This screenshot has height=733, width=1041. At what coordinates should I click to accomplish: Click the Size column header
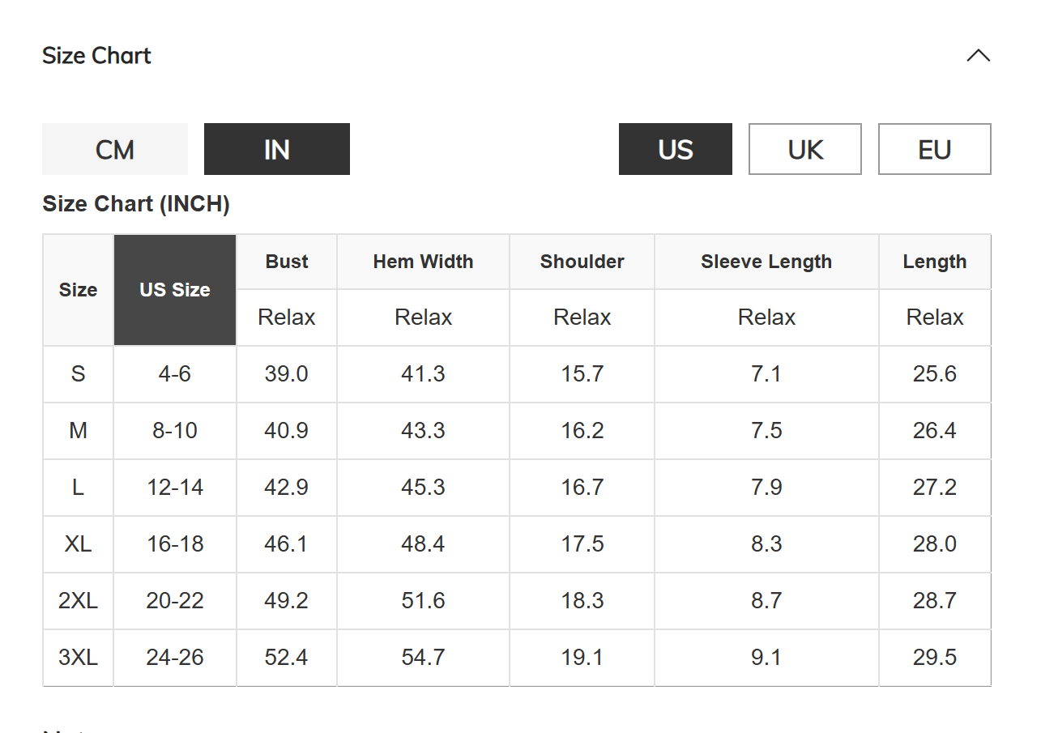point(78,290)
